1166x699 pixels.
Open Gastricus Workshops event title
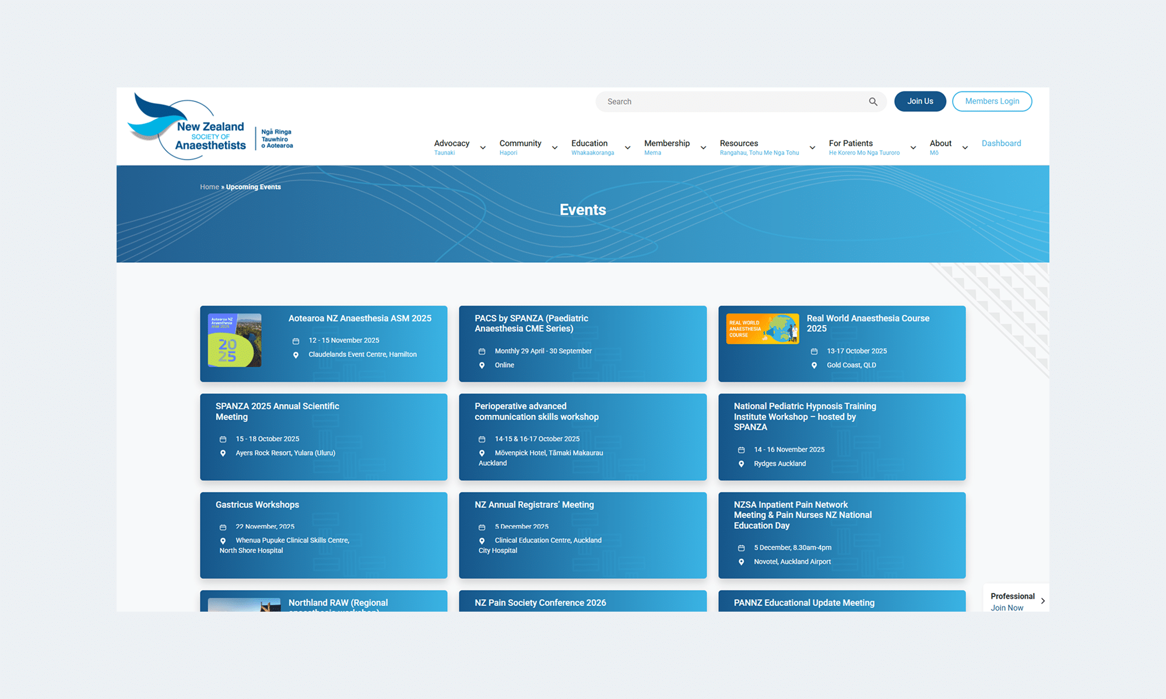(x=257, y=505)
